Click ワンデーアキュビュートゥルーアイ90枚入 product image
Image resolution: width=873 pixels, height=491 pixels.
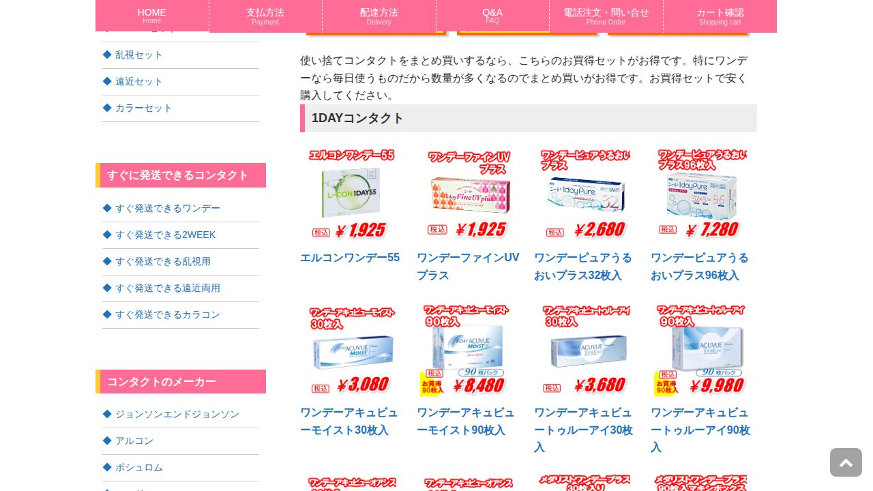click(x=702, y=350)
